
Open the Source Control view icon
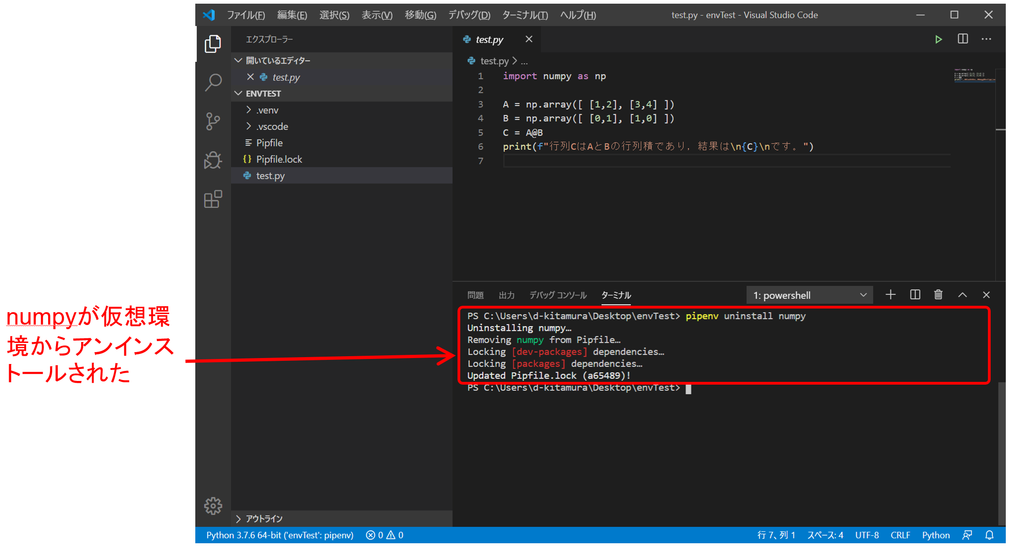pyautogui.click(x=213, y=121)
